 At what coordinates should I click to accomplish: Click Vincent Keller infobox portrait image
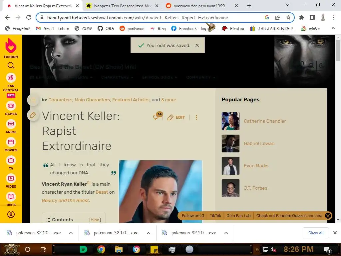pyautogui.click(x=160, y=192)
